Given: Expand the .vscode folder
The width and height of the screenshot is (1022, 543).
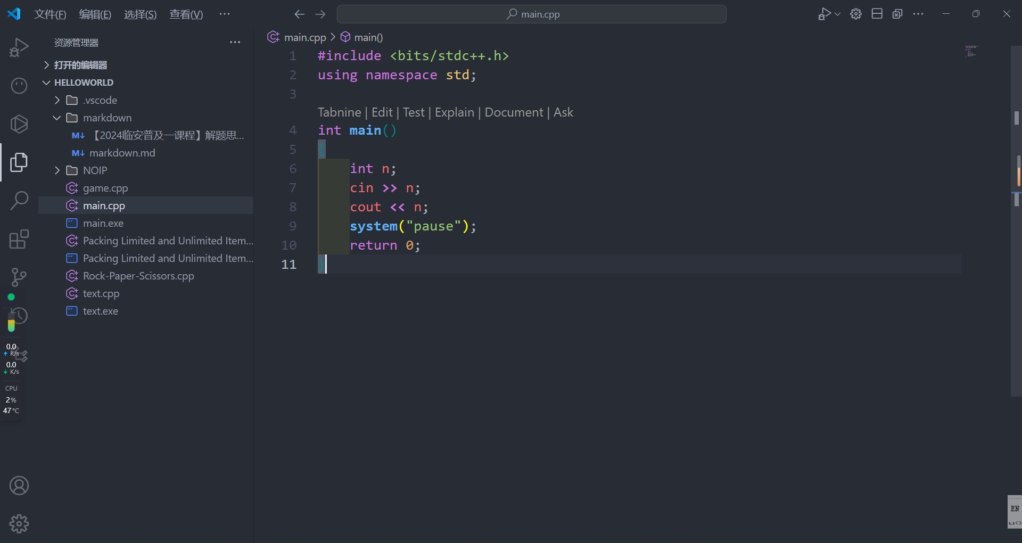Looking at the screenshot, I should [100, 100].
